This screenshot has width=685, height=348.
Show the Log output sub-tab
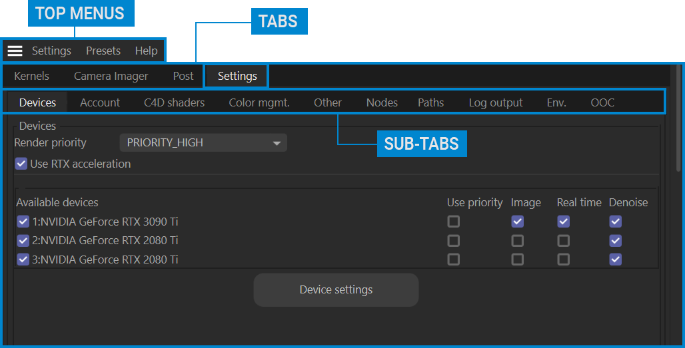point(496,102)
